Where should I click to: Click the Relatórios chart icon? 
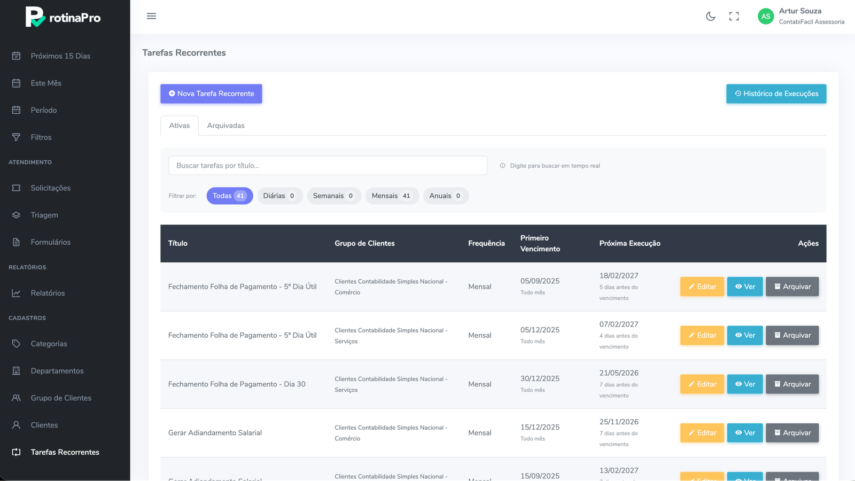[x=16, y=293]
